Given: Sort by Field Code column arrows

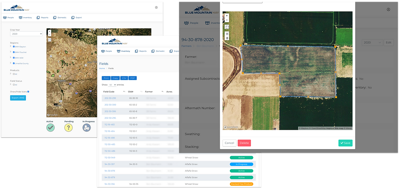Looking at the screenshot, I should click(x=124, y=92).
